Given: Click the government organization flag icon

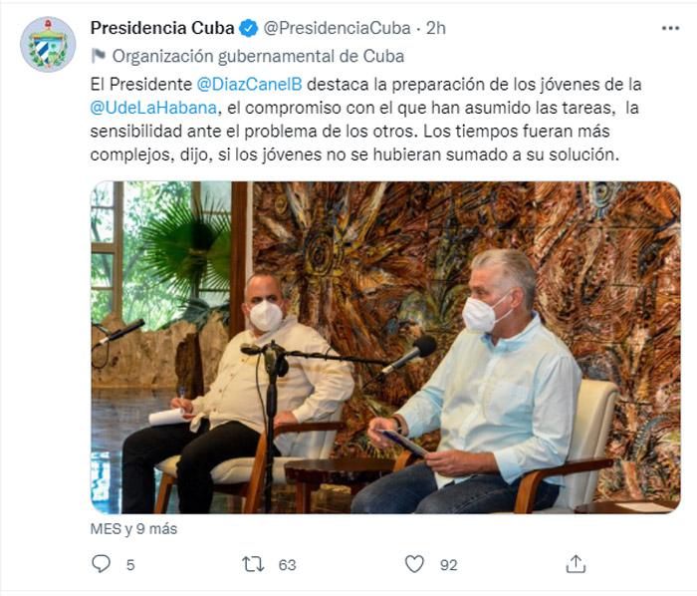Looking at the screenshot, I should 99,56.
